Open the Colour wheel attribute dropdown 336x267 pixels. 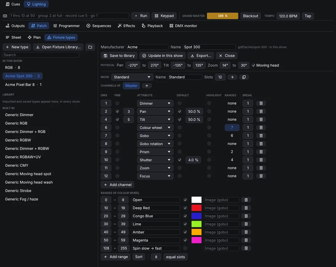click(x=155, y=128)
